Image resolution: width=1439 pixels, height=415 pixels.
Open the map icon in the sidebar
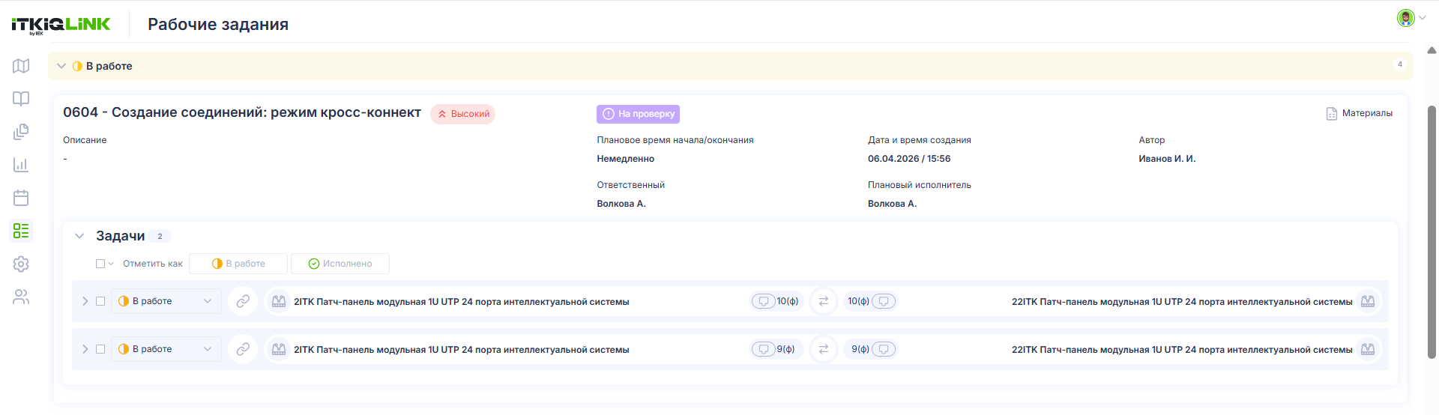click(x=21, y=66)
